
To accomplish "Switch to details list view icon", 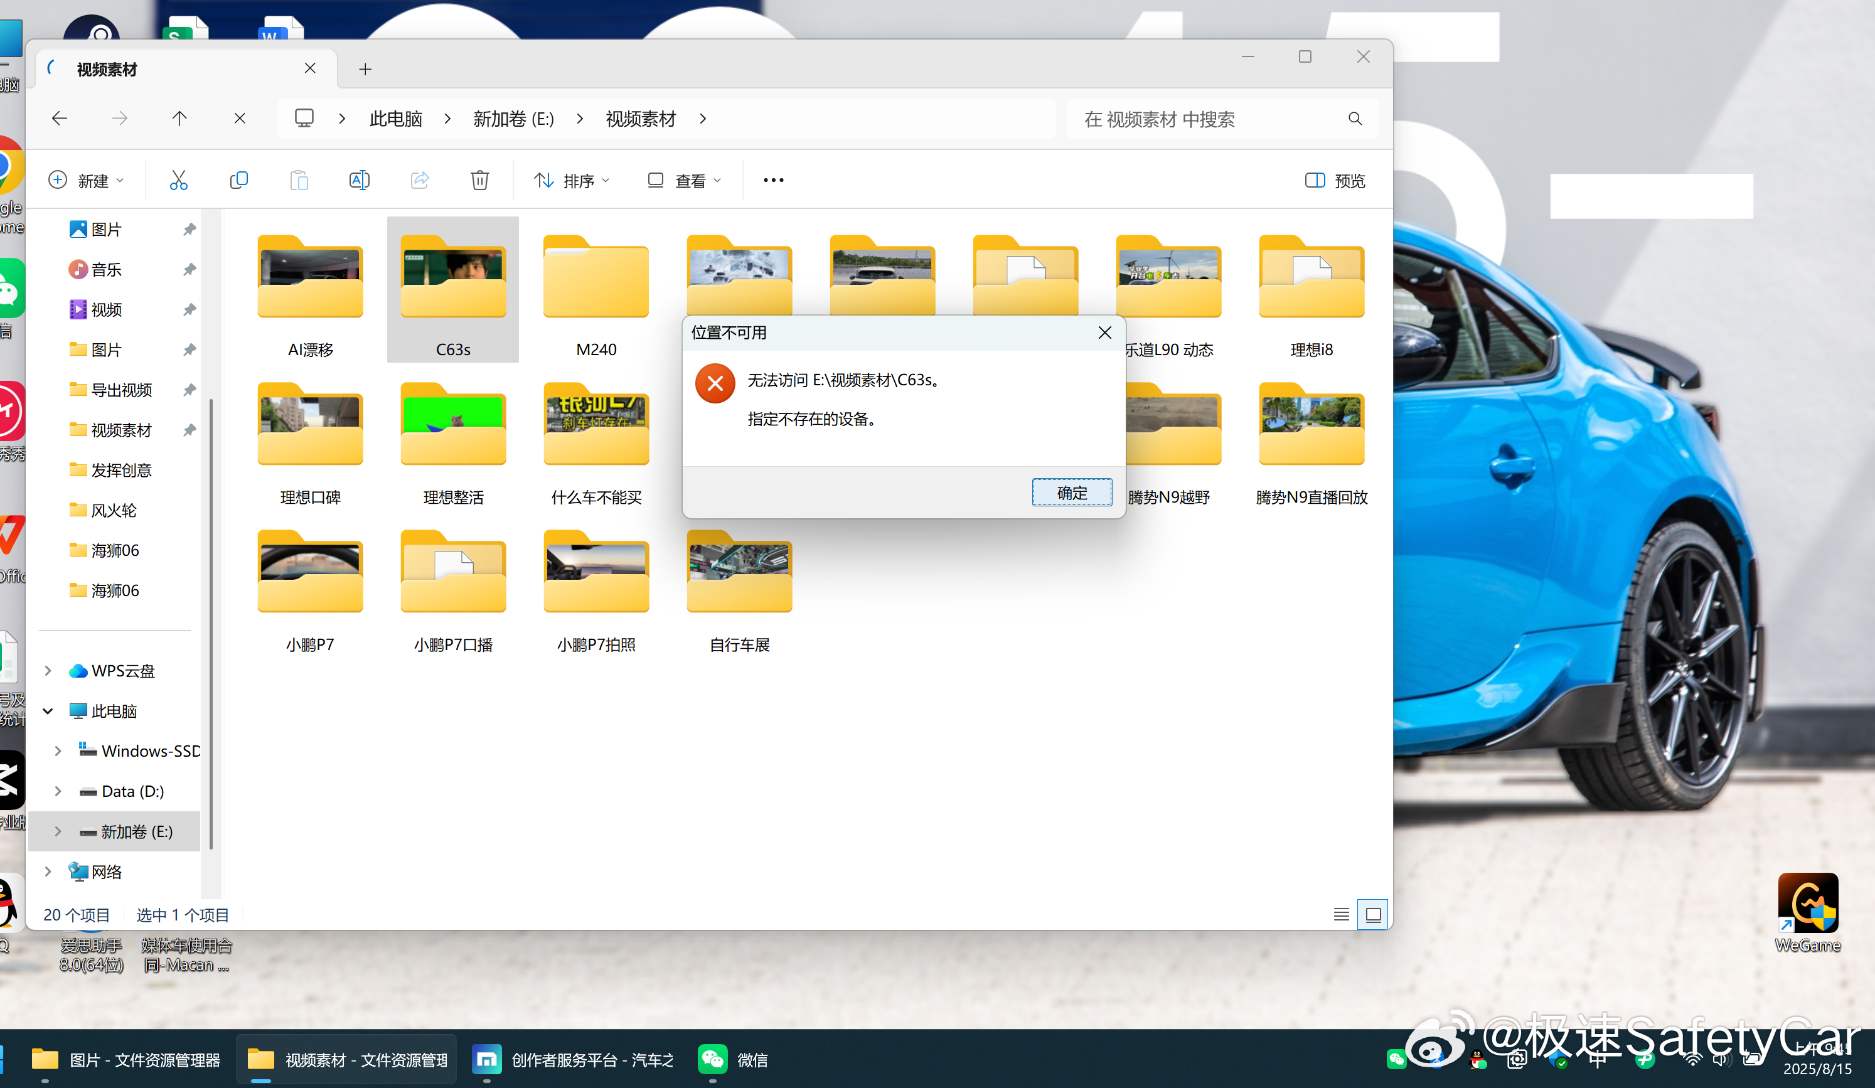I will coord(1341,915).
